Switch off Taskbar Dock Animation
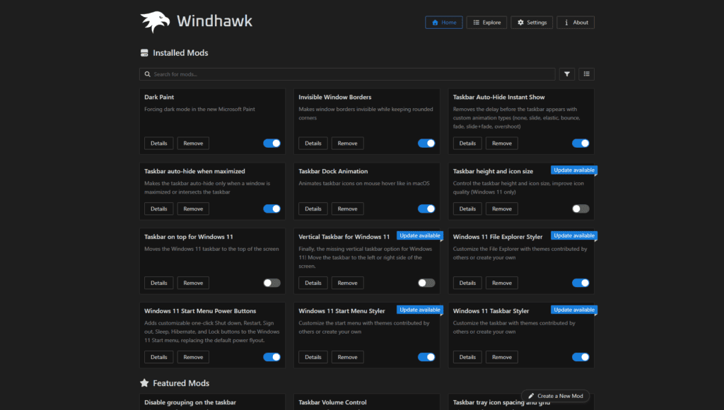This screenshot has width=724, height=410. click(426, 209)
